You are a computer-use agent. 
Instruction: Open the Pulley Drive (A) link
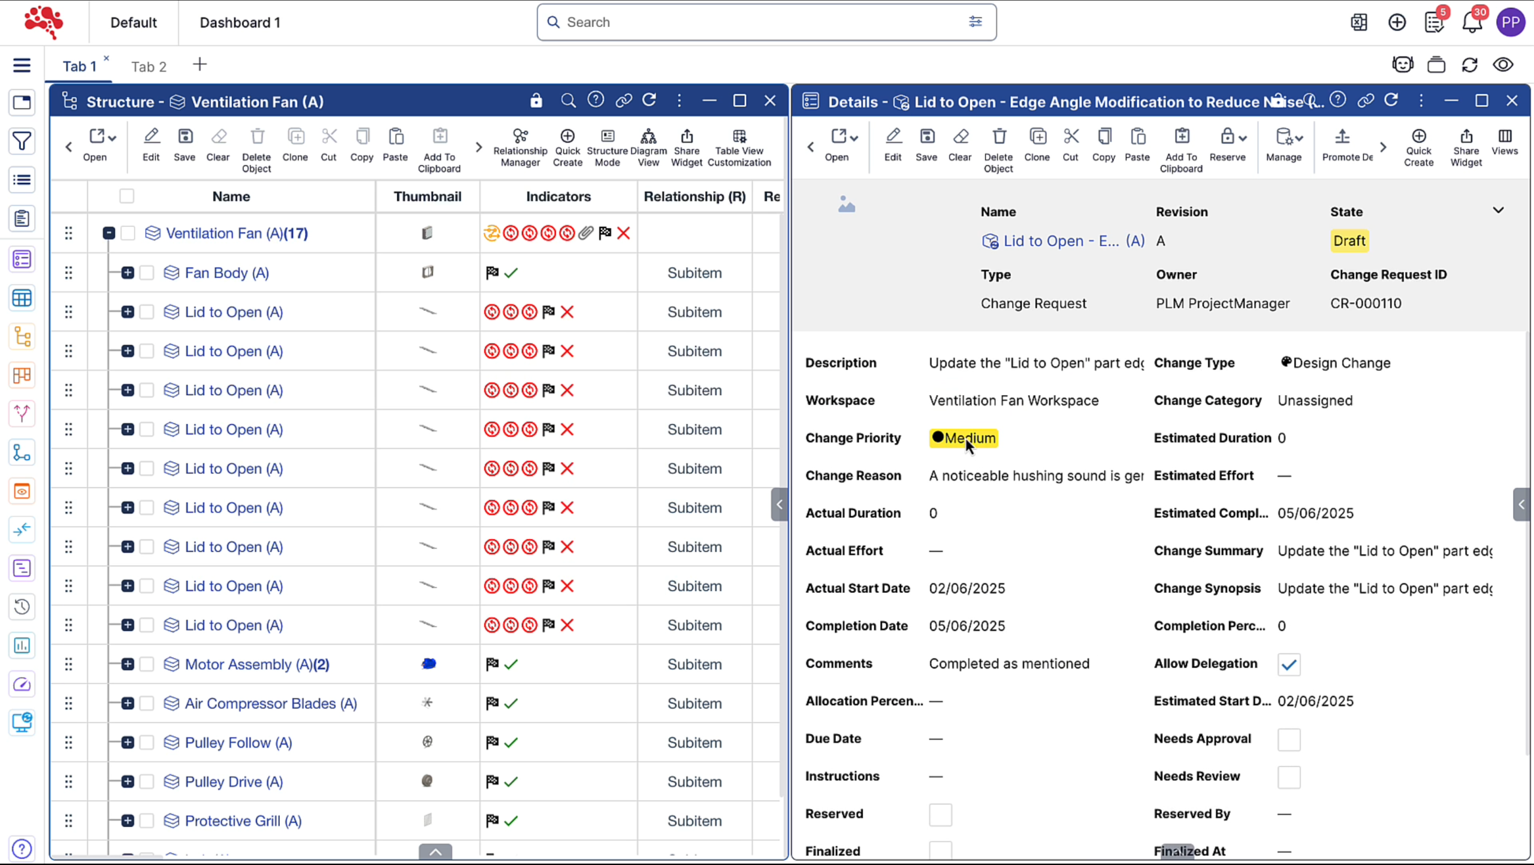(234, 782)
